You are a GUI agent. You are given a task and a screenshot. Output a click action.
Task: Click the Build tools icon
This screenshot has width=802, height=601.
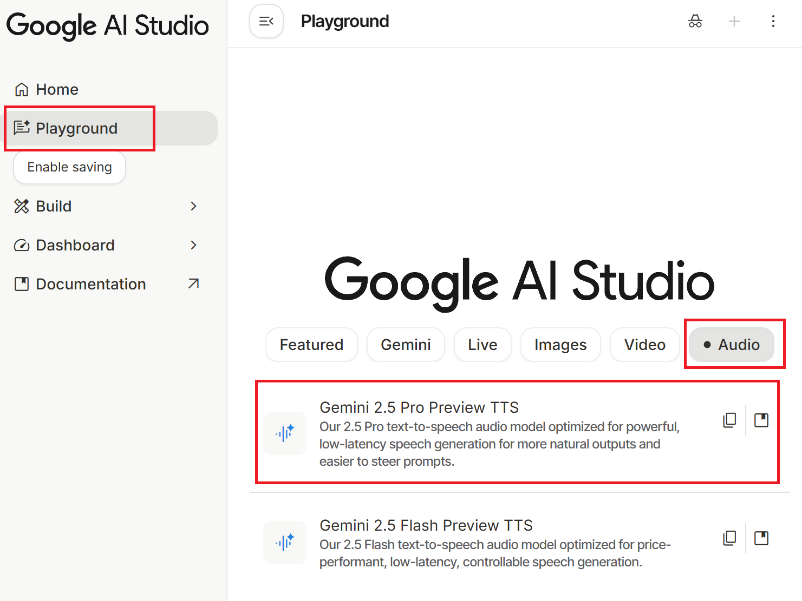click(22, 206)
